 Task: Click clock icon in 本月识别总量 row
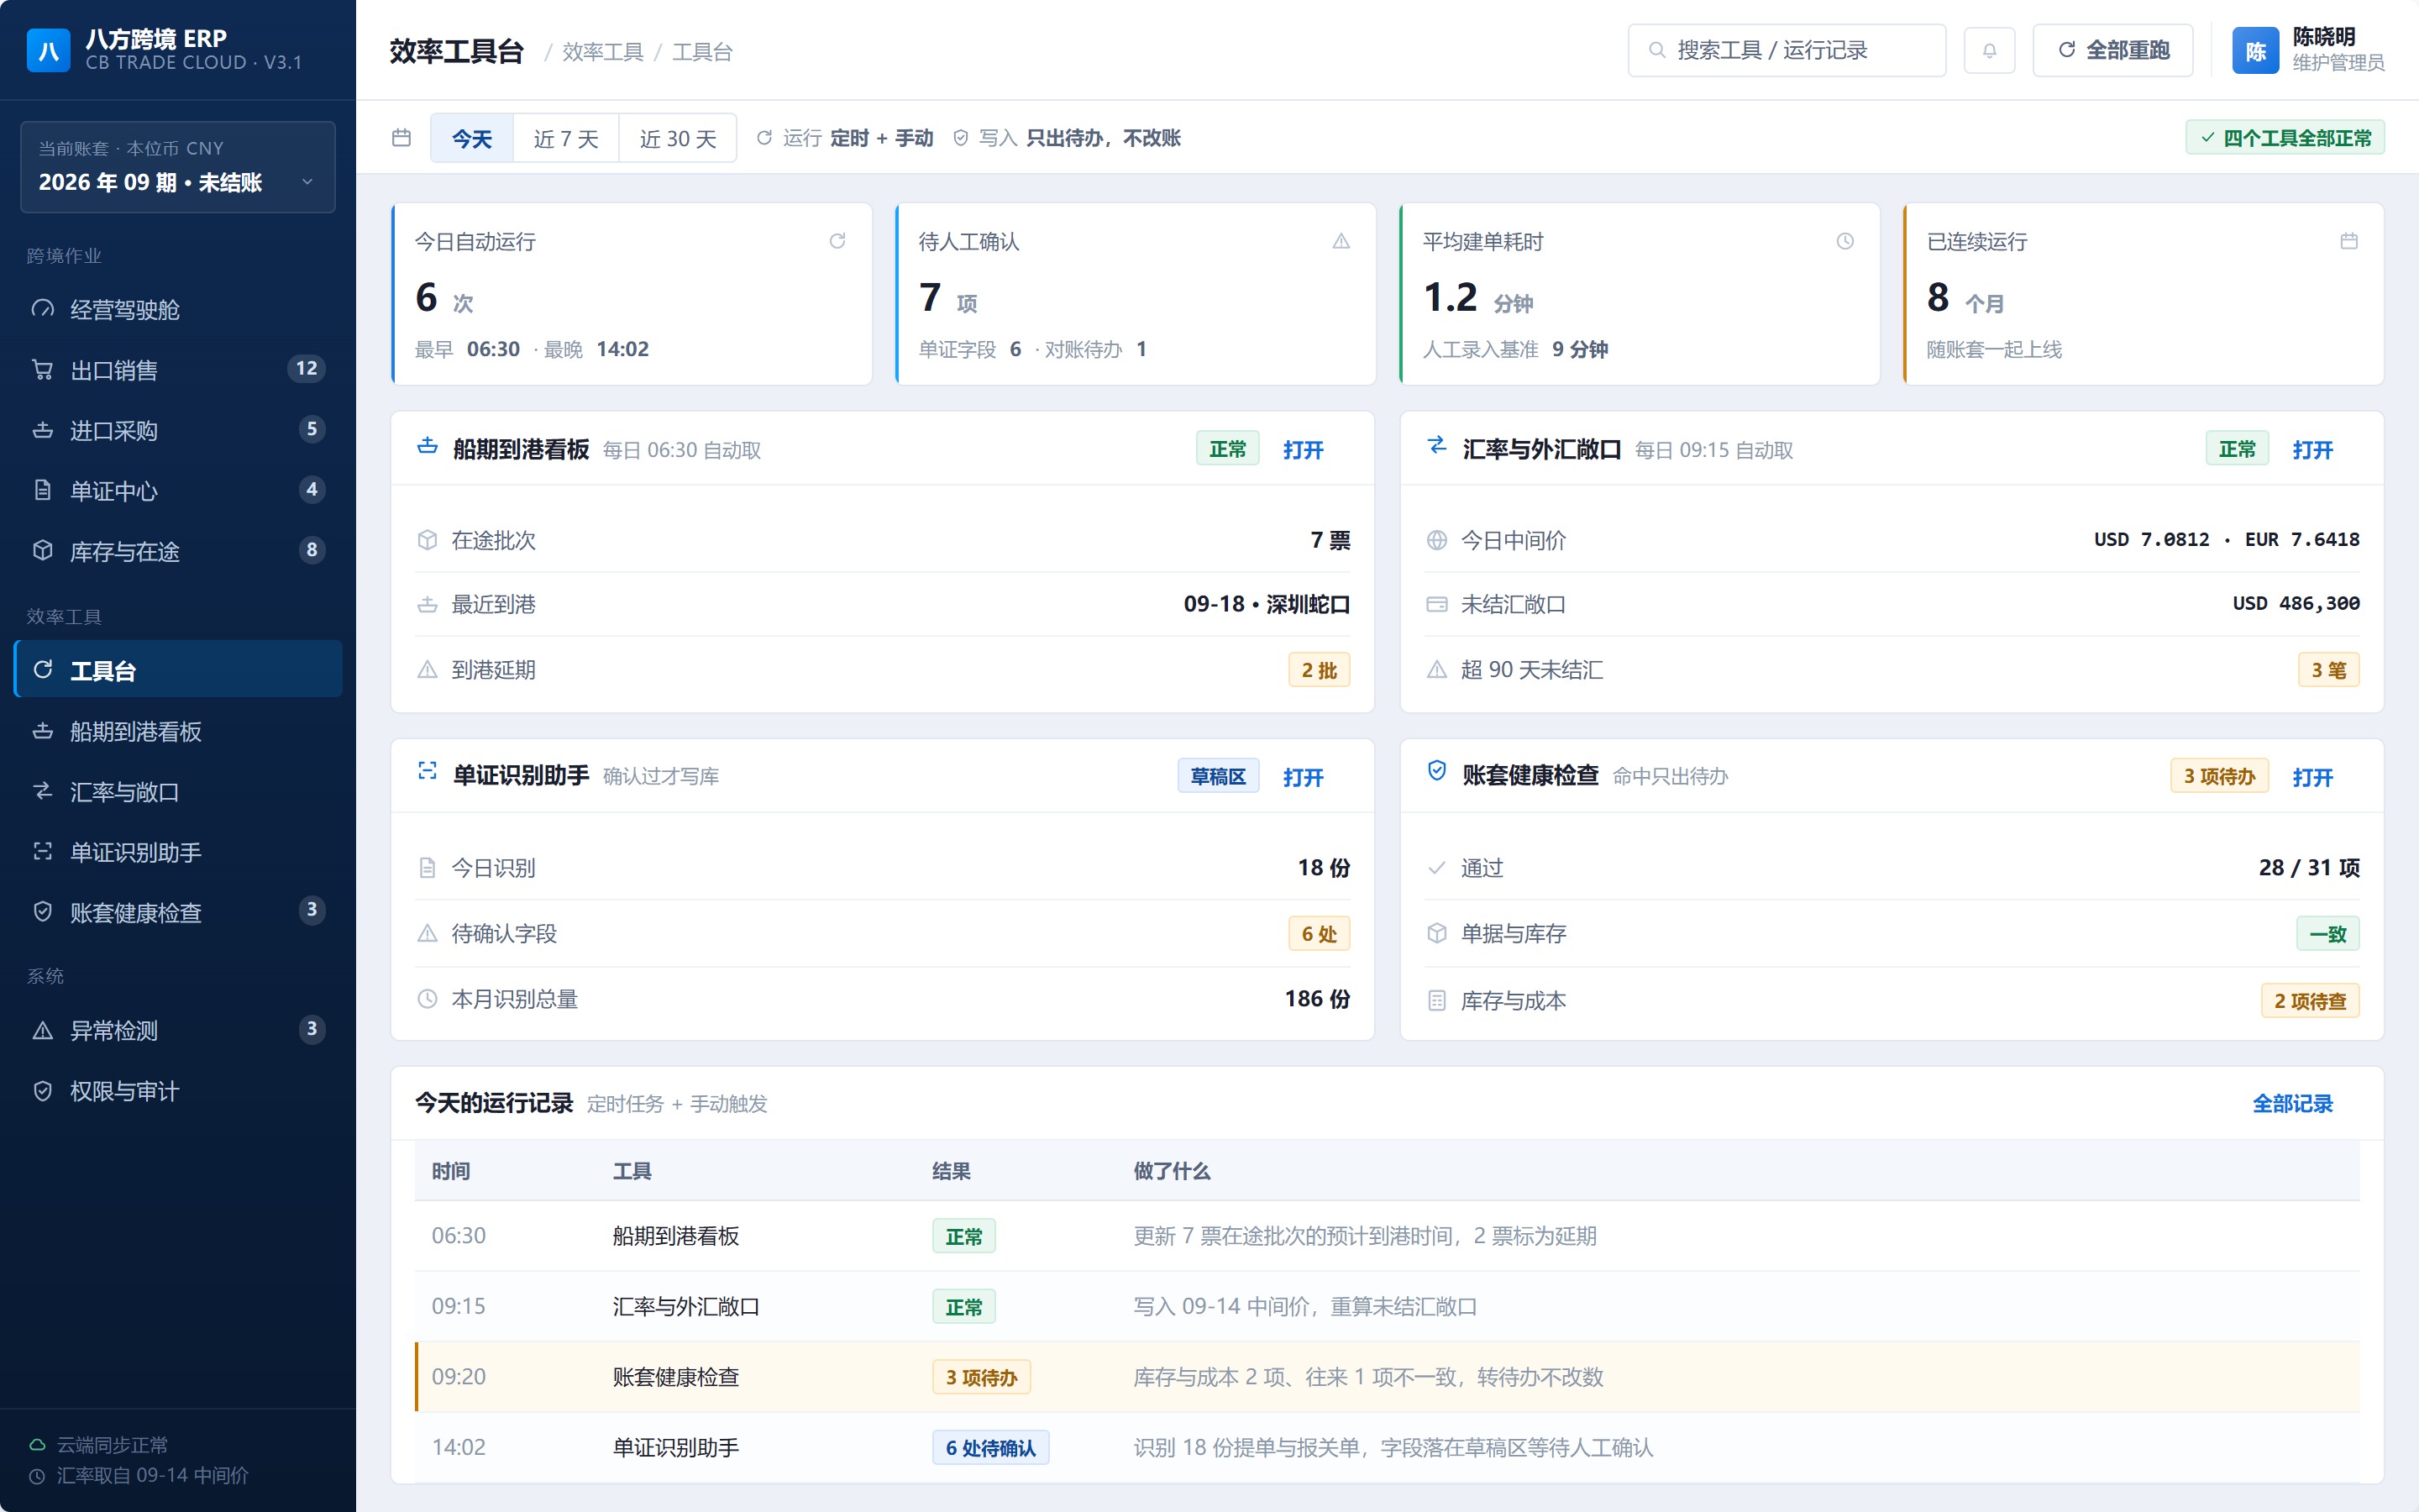427,999
